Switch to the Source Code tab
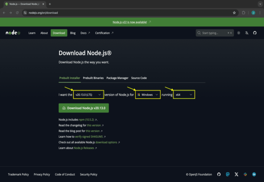The image size is (264, 182). (139, 78)
